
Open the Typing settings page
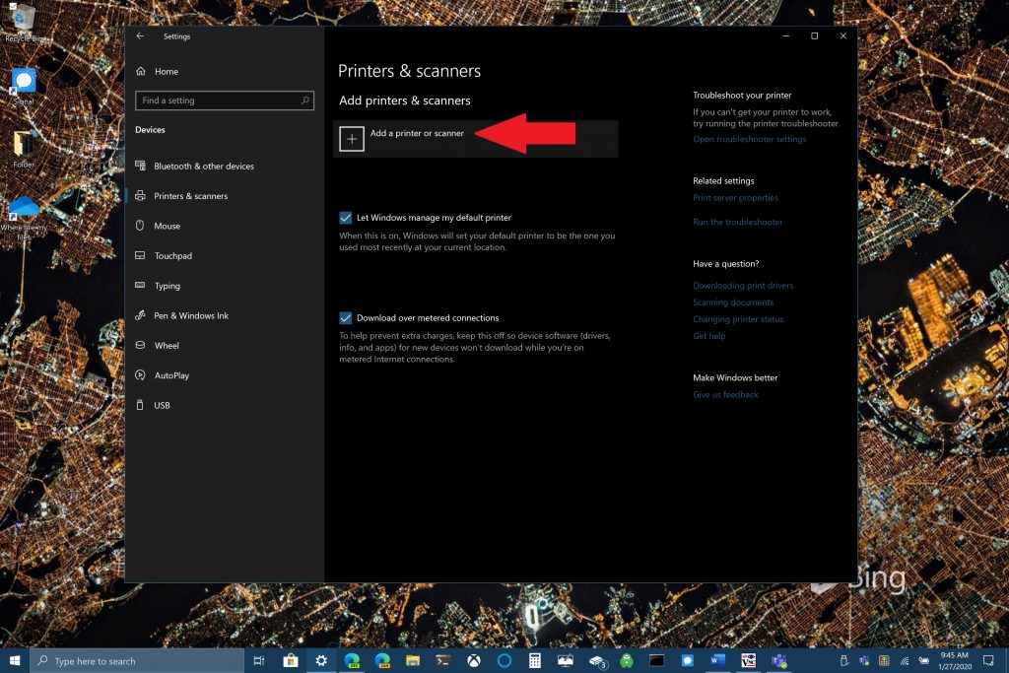pyautogui.click(x=168, y=286)
